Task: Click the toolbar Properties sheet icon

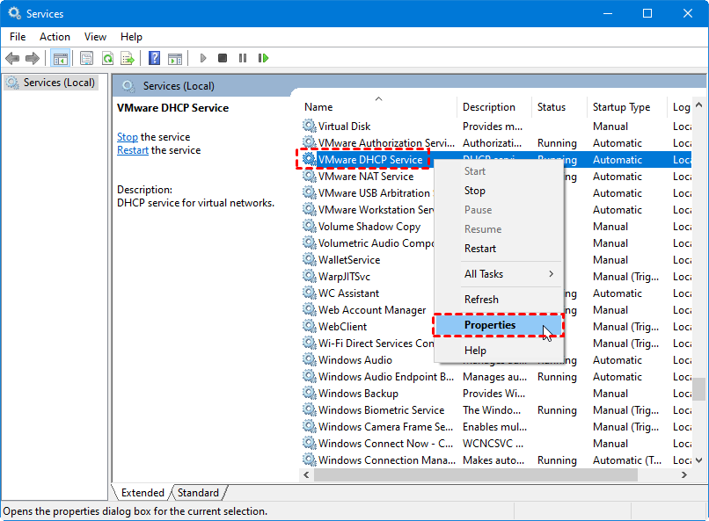Action: tap(86, 59)
